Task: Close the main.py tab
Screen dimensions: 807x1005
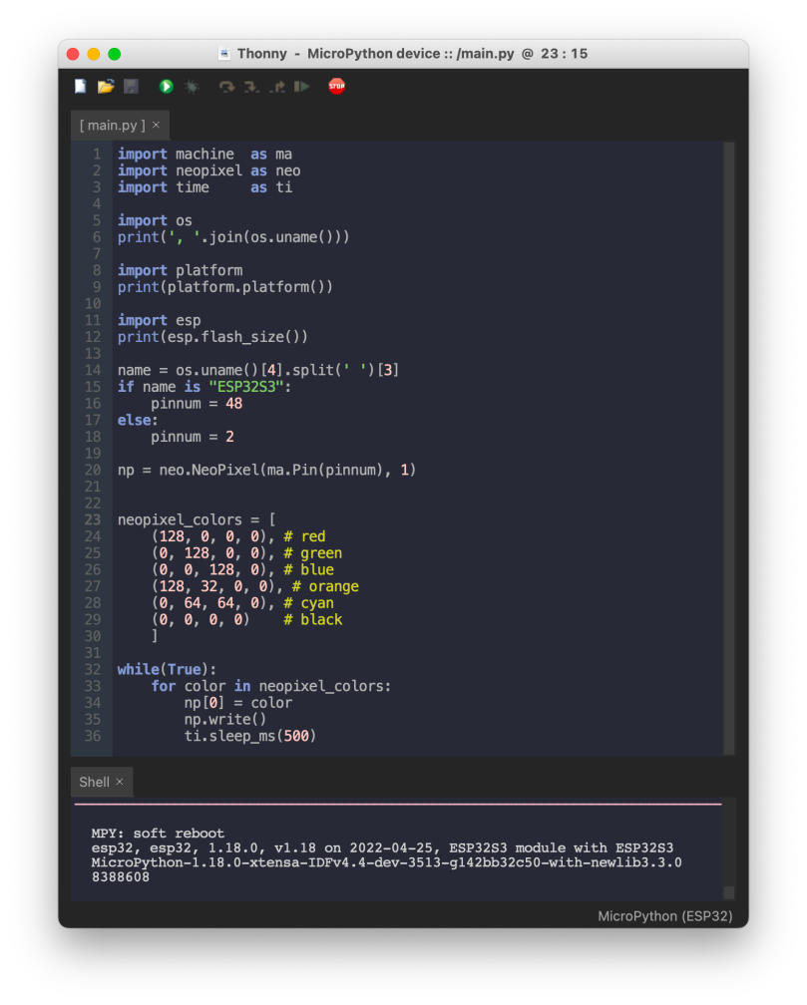Action: [x=156, y=125]
